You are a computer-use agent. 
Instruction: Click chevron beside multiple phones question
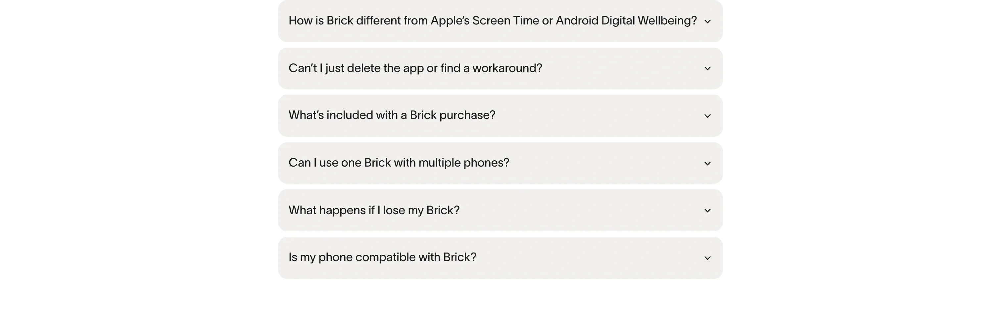click(707, 163)
